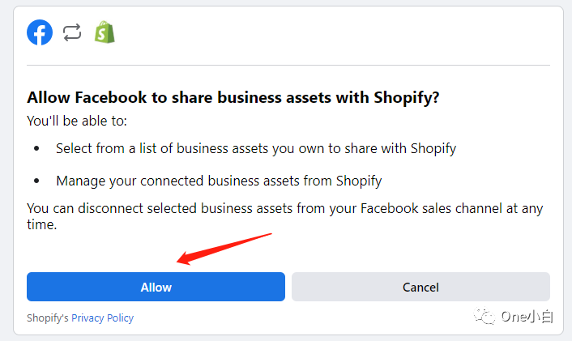Click the word "time." ending the paragraph
The image size is (572, 341).
click(42, 224)
